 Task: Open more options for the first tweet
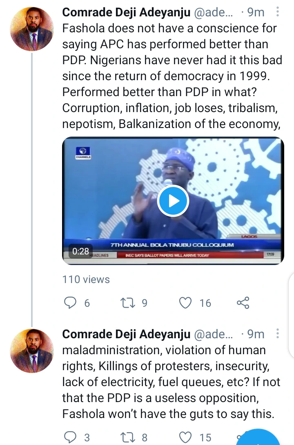coord(278,12)
